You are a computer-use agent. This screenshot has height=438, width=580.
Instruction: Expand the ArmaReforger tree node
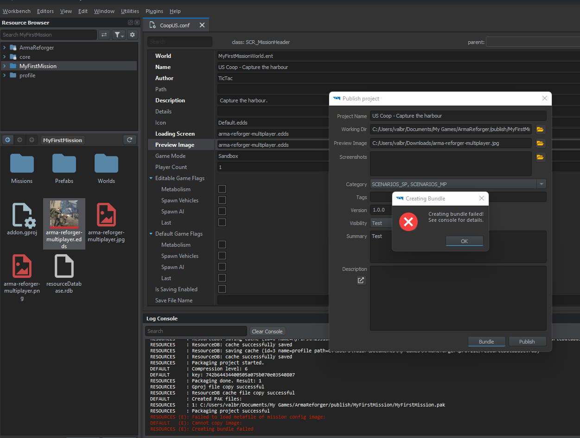pyautogui.click(x=4, y=48)
